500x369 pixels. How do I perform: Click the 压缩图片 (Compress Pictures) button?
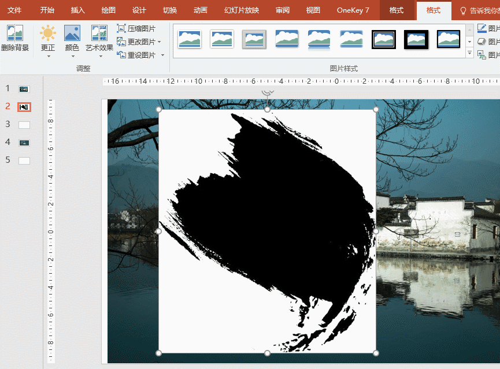tap(136, 28)
